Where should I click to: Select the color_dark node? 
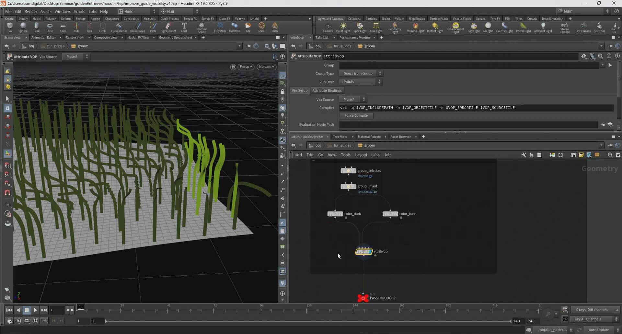point(335,214)
